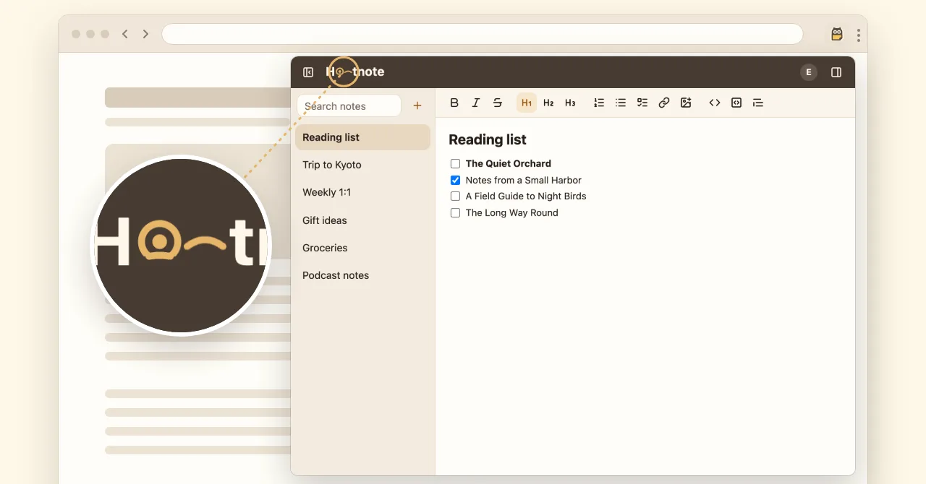Collapse the left notes sidebar

tap(308, 72)
